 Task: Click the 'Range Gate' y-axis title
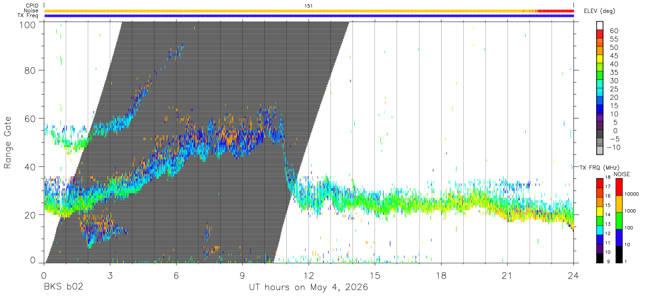point(8,142)
